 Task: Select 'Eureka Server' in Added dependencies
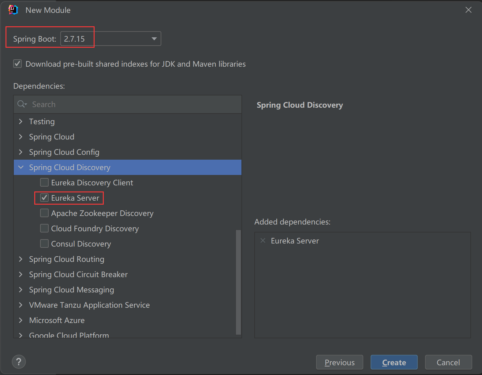point(295,241)
